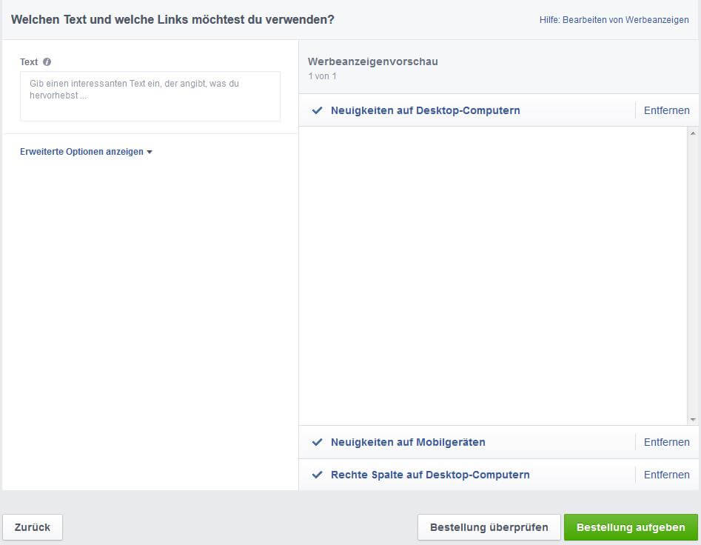Click the info icon next to Text

47,61
